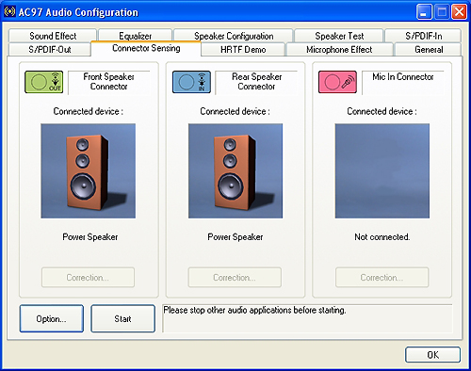Screen dimensions: 471x371
Task: Select the General tab
Action: coord(429,50)
